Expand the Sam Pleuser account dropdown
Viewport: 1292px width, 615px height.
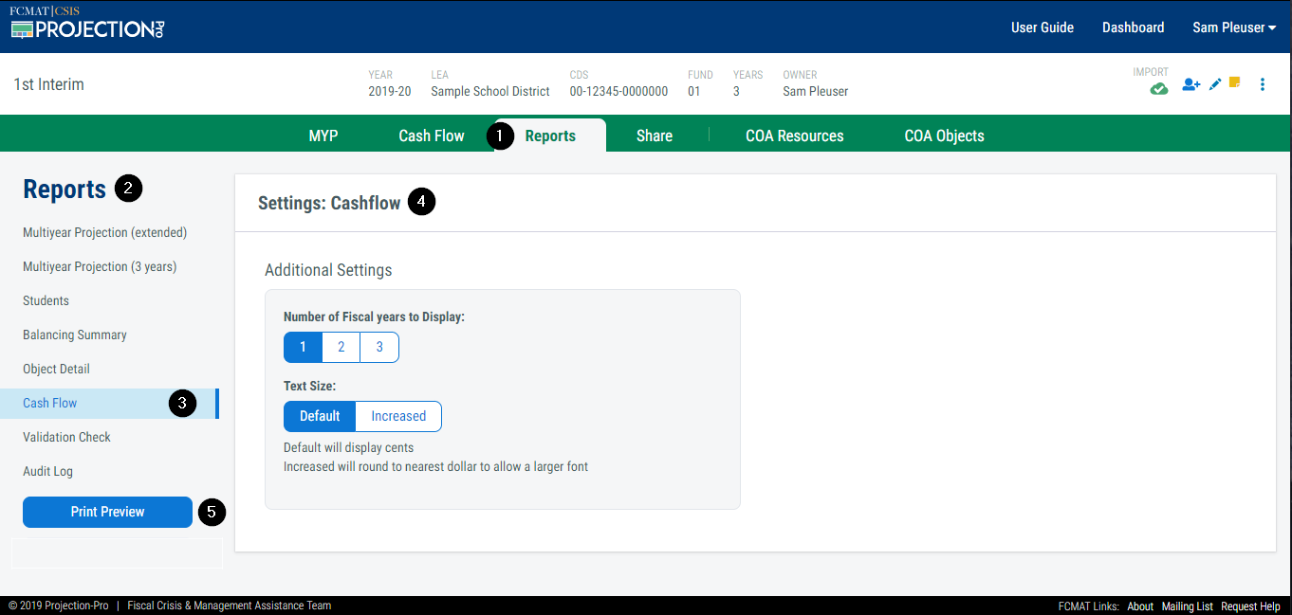coord(1234,27)
